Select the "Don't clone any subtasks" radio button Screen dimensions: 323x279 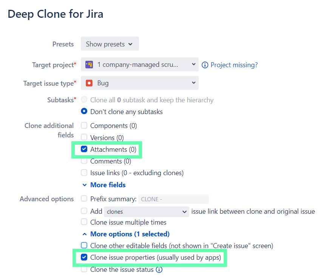point(84,111)
